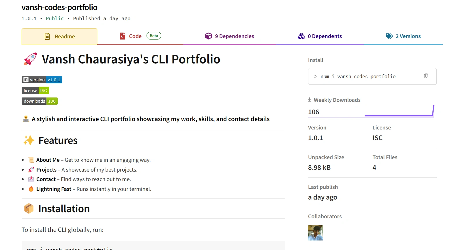
Task: Click the npm logo icon on the version badge
Action: pyautogui.click(x=26, y=80)
